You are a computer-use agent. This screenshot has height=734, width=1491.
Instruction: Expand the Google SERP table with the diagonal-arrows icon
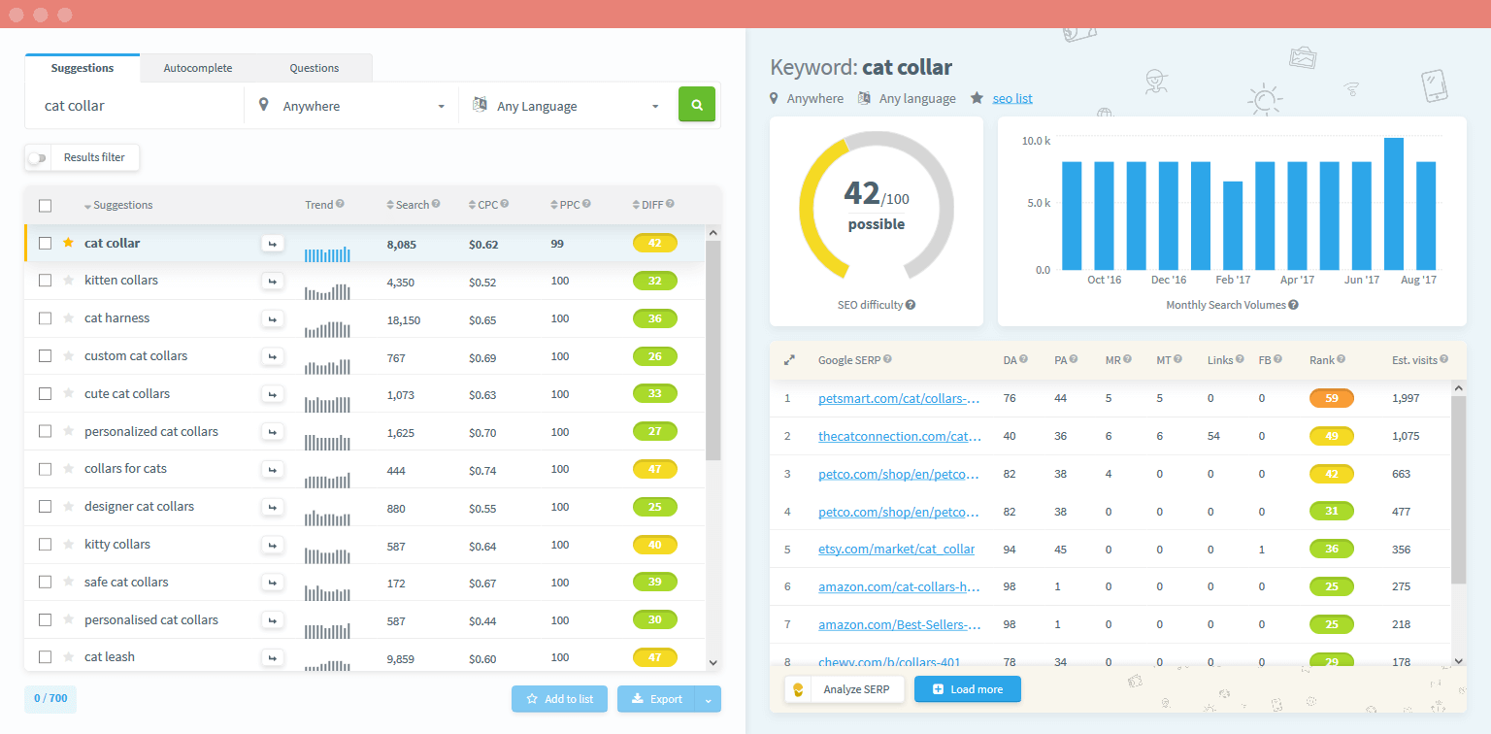(x=790, y=358)
